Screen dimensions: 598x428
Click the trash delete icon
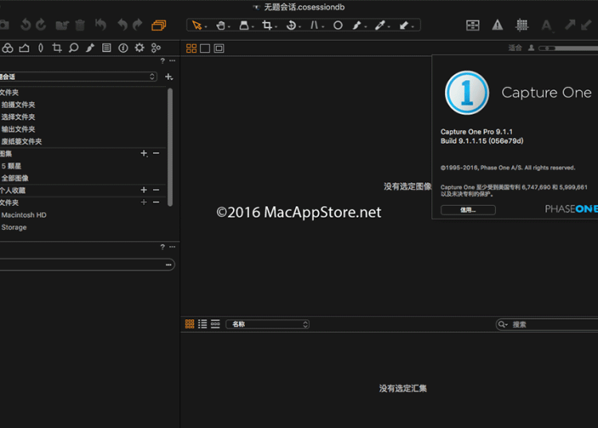tap(80, 26)
